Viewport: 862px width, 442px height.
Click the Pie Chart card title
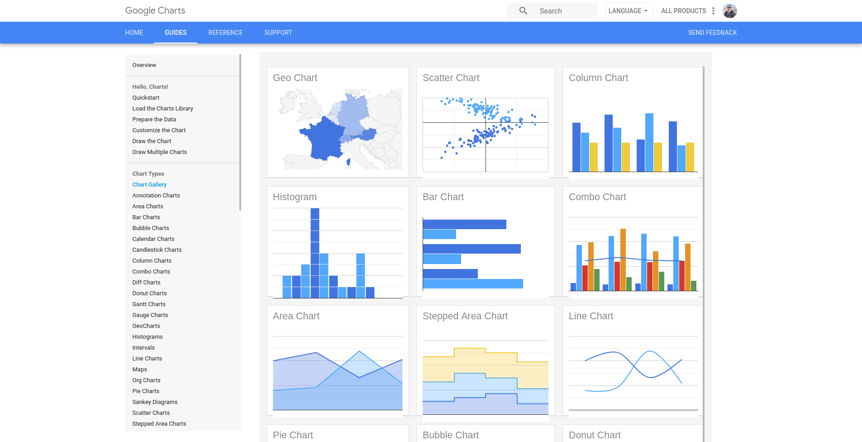pyautogui.click(x=293, y=435)
